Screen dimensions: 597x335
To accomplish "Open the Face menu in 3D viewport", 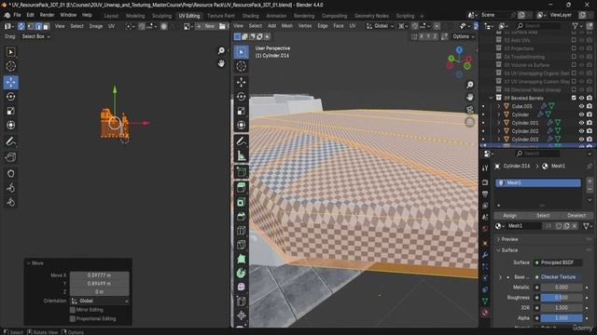I will 338,26.
